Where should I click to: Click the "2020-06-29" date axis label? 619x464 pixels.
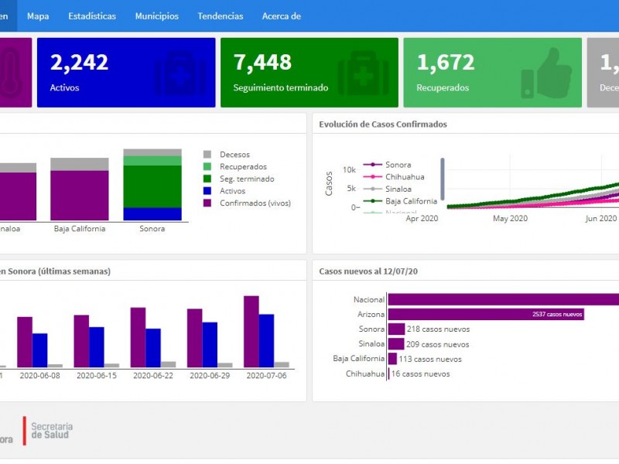210,376
